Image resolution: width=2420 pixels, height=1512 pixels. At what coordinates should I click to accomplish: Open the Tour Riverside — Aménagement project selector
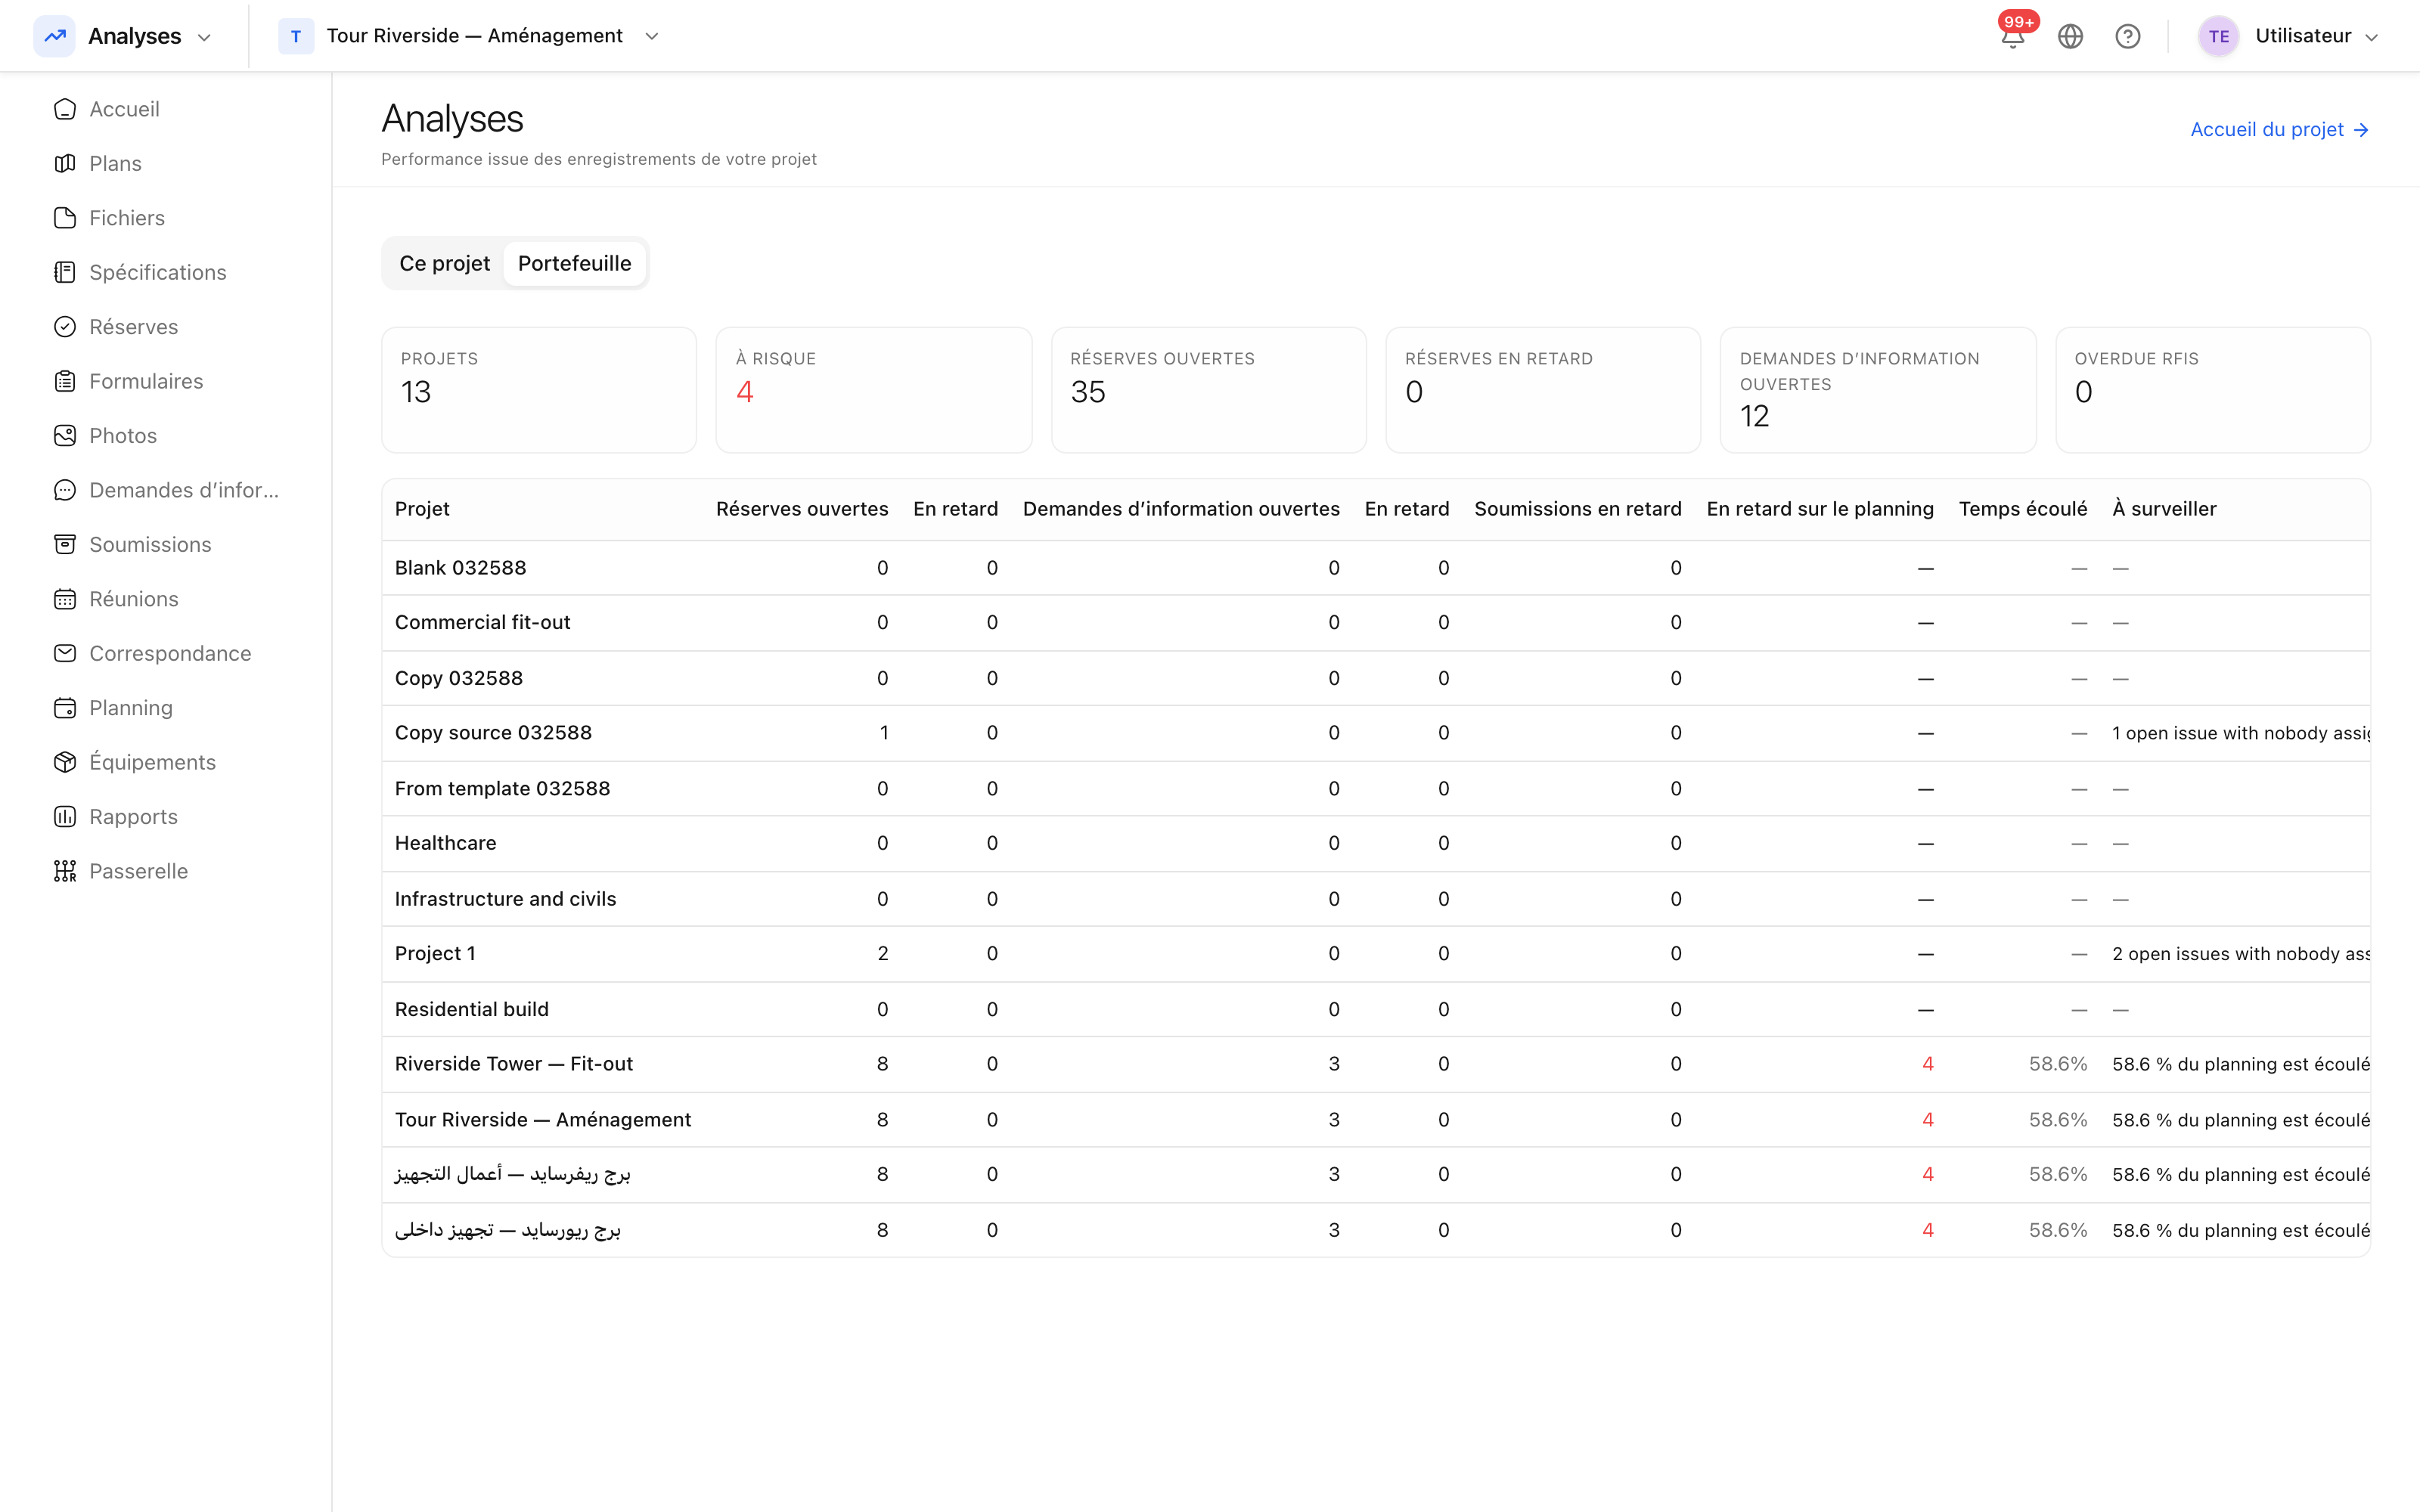click(470, 36)
